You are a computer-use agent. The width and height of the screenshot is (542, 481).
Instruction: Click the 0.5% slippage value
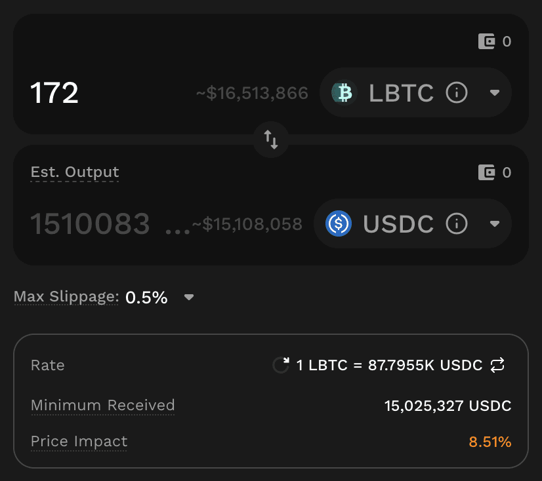point(146,298)
